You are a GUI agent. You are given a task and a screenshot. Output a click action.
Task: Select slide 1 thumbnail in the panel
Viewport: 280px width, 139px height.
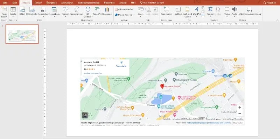[22, 34]
